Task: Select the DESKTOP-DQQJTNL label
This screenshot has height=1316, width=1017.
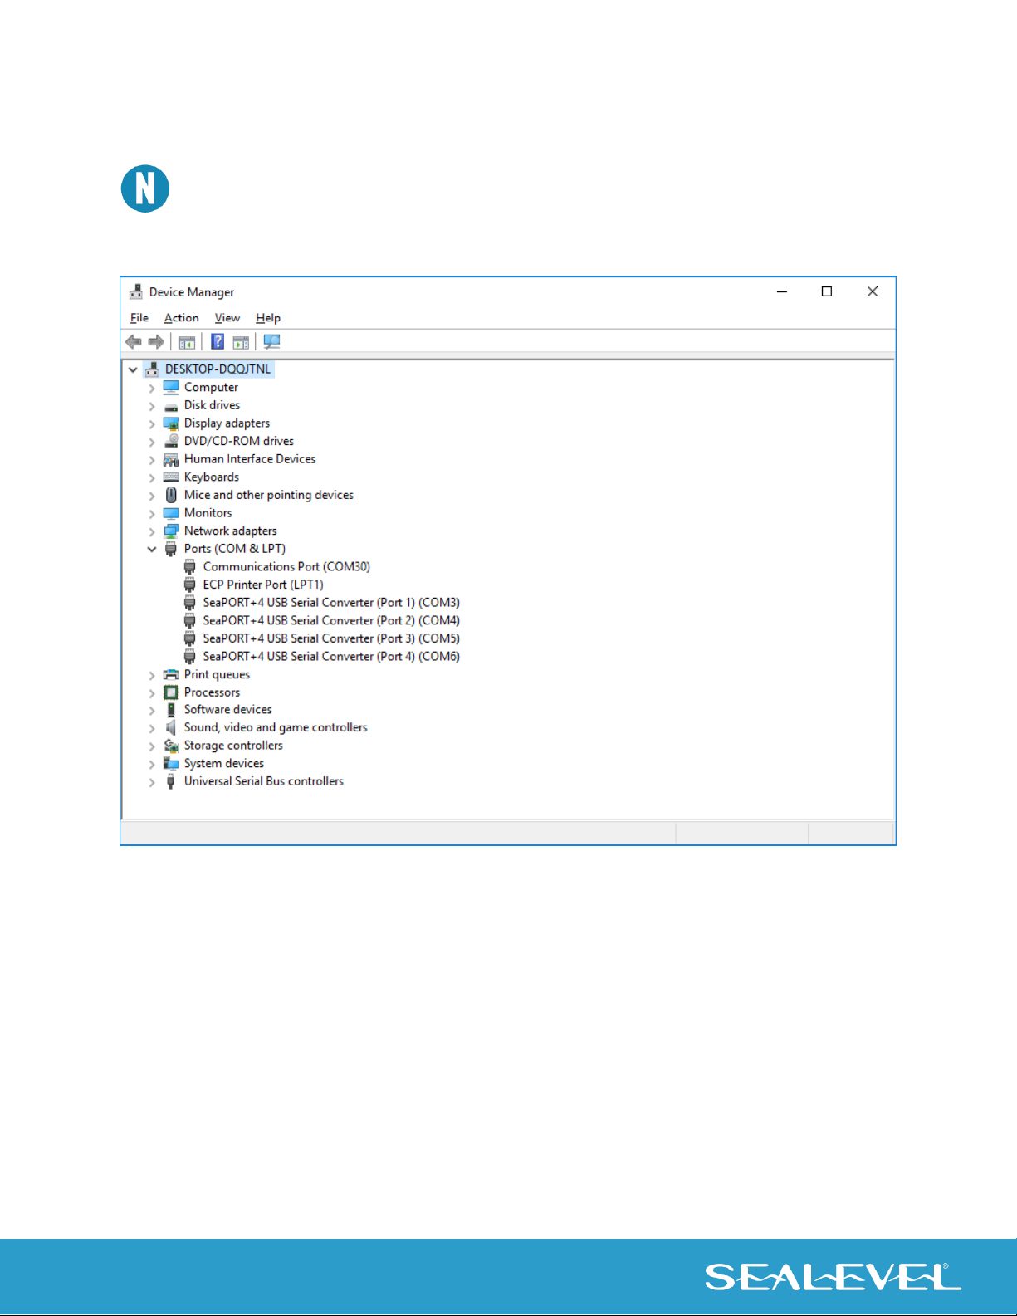Action: coord(218,369)
